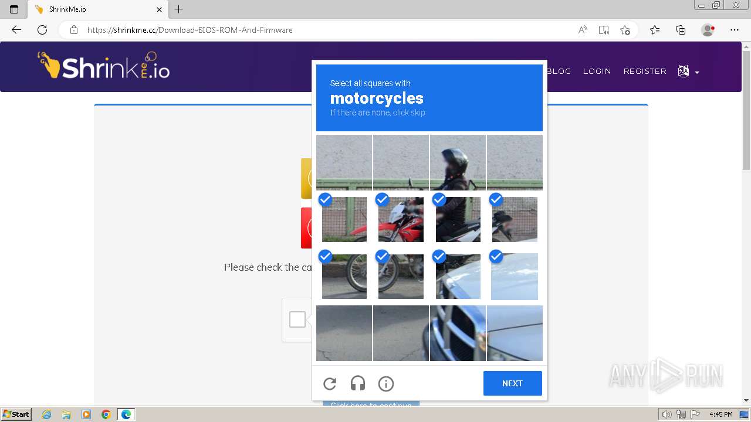Open media player from taskbar
Viewport: 751px width, 422px height.
86,414
